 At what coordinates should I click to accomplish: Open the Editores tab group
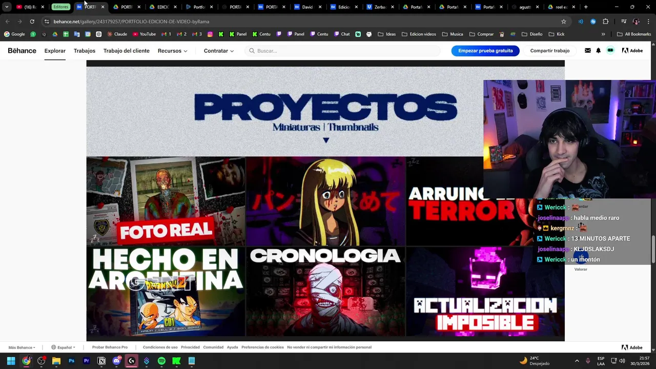click(x=60, y=7)
